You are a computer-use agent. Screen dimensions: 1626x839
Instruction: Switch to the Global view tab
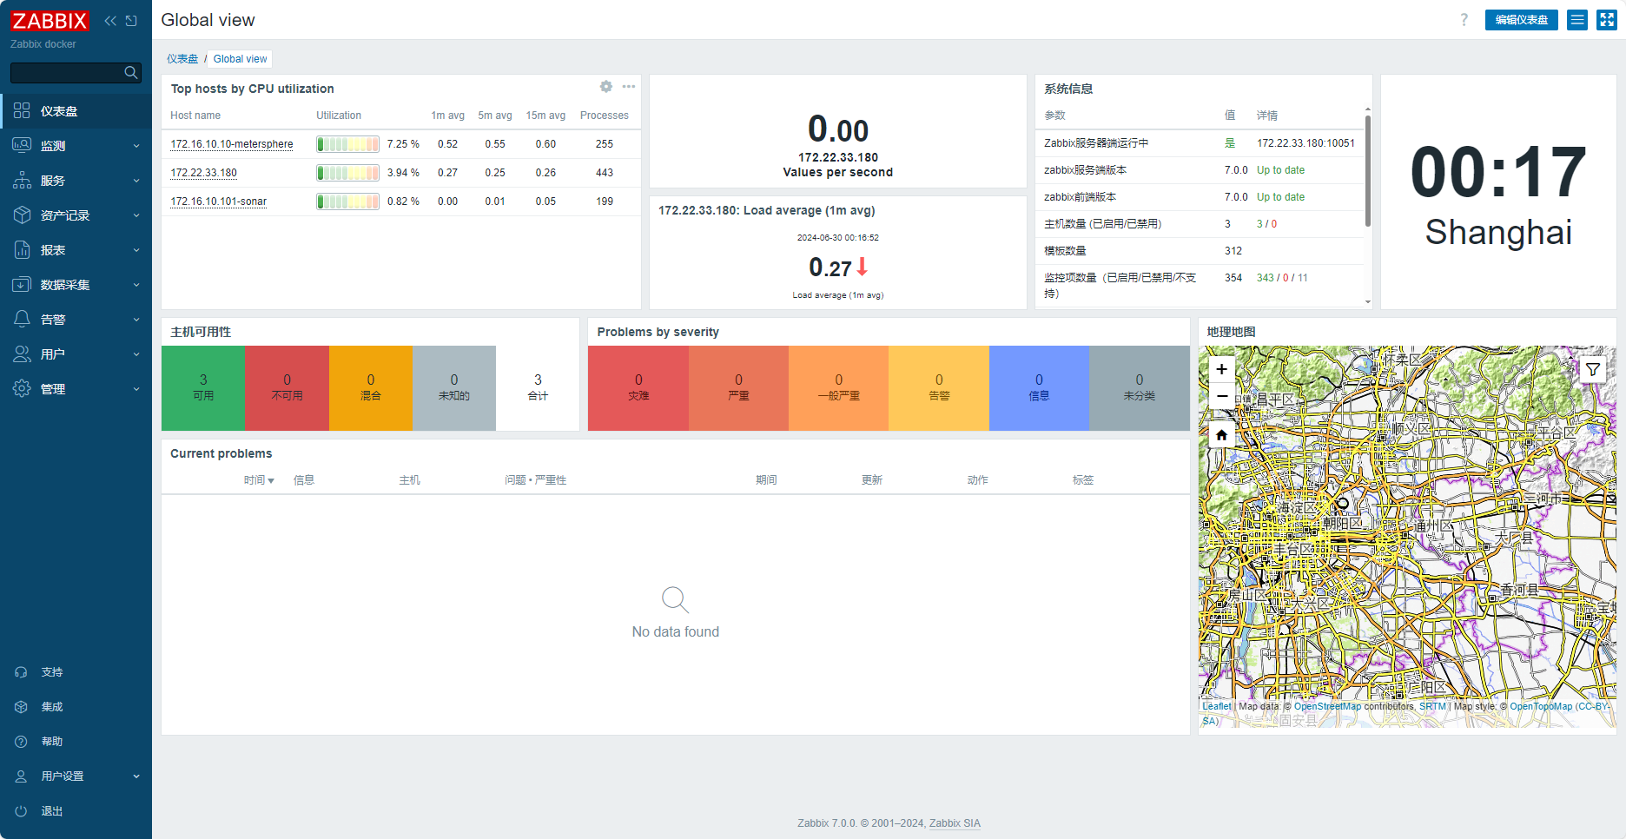point(241,58)
